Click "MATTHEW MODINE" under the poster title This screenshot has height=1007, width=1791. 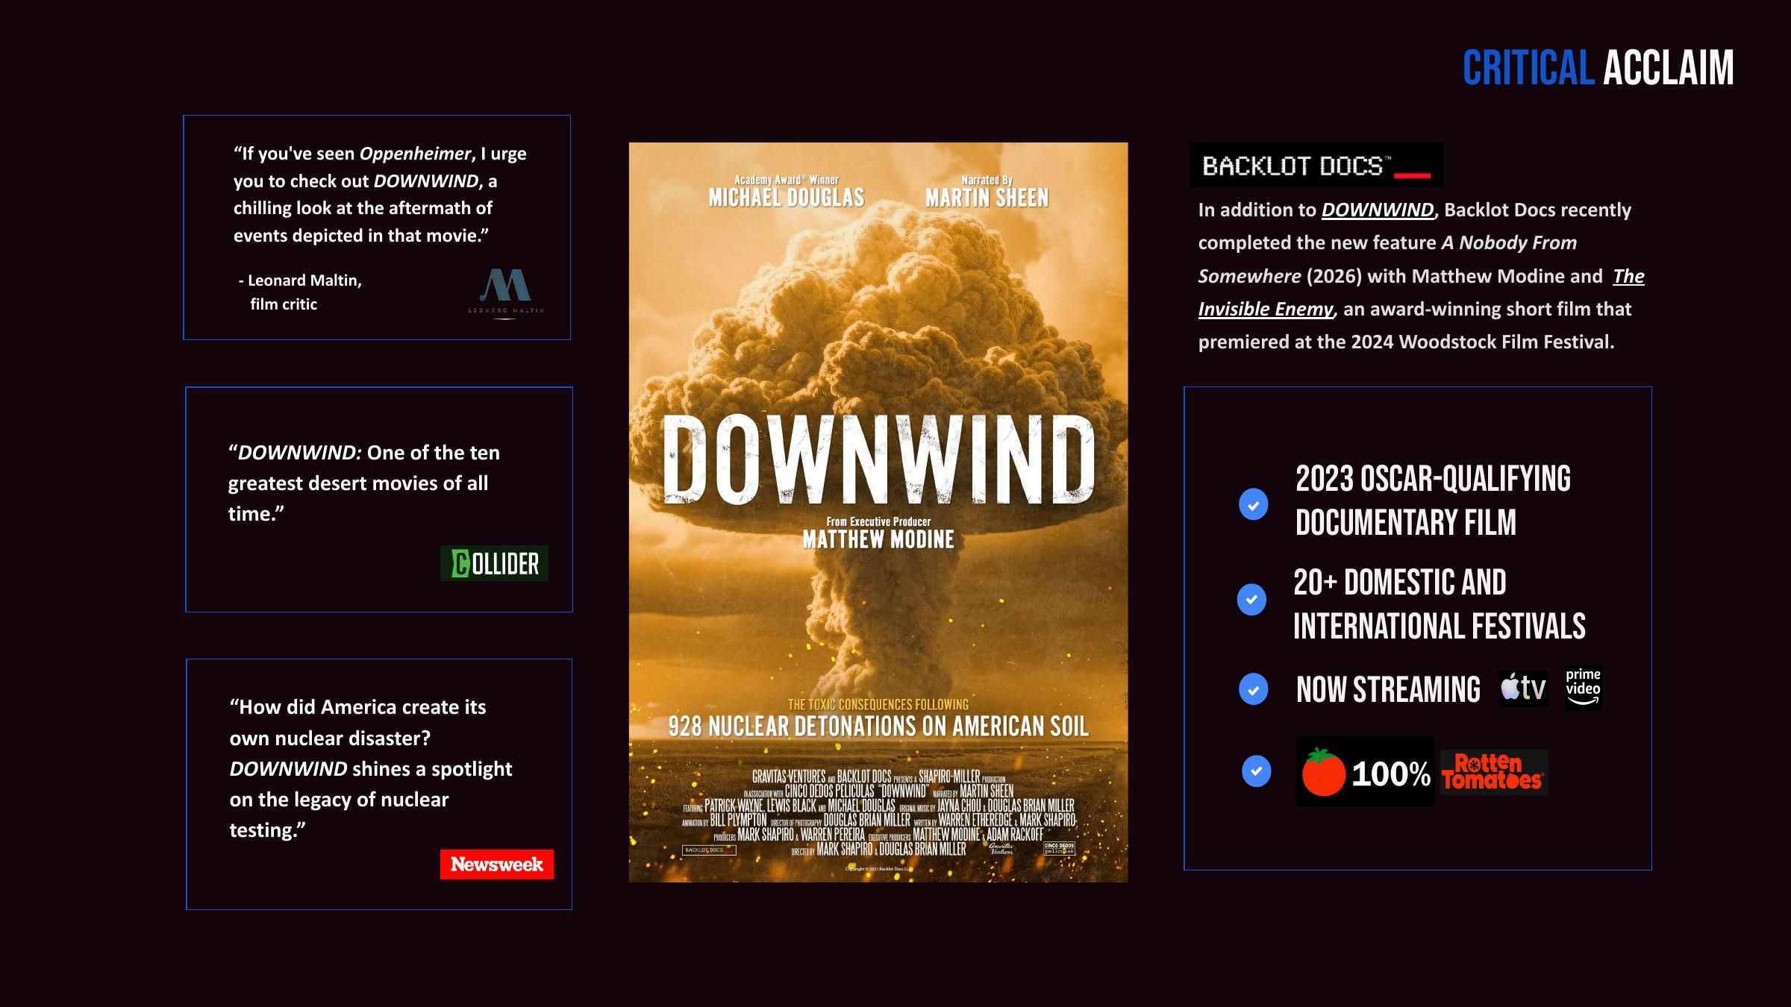(x=878, y=539)
